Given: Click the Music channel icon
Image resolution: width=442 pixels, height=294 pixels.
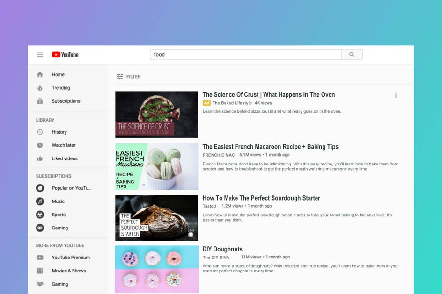Looking at the screenshot, I should 40,201.
